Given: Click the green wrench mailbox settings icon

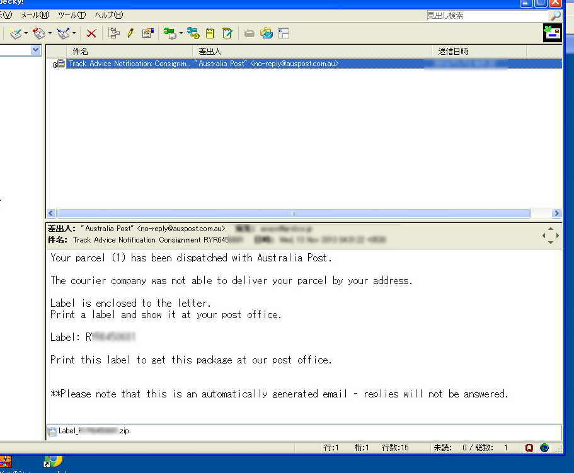Looking at the screenshot, I should (x=169, y=33).
